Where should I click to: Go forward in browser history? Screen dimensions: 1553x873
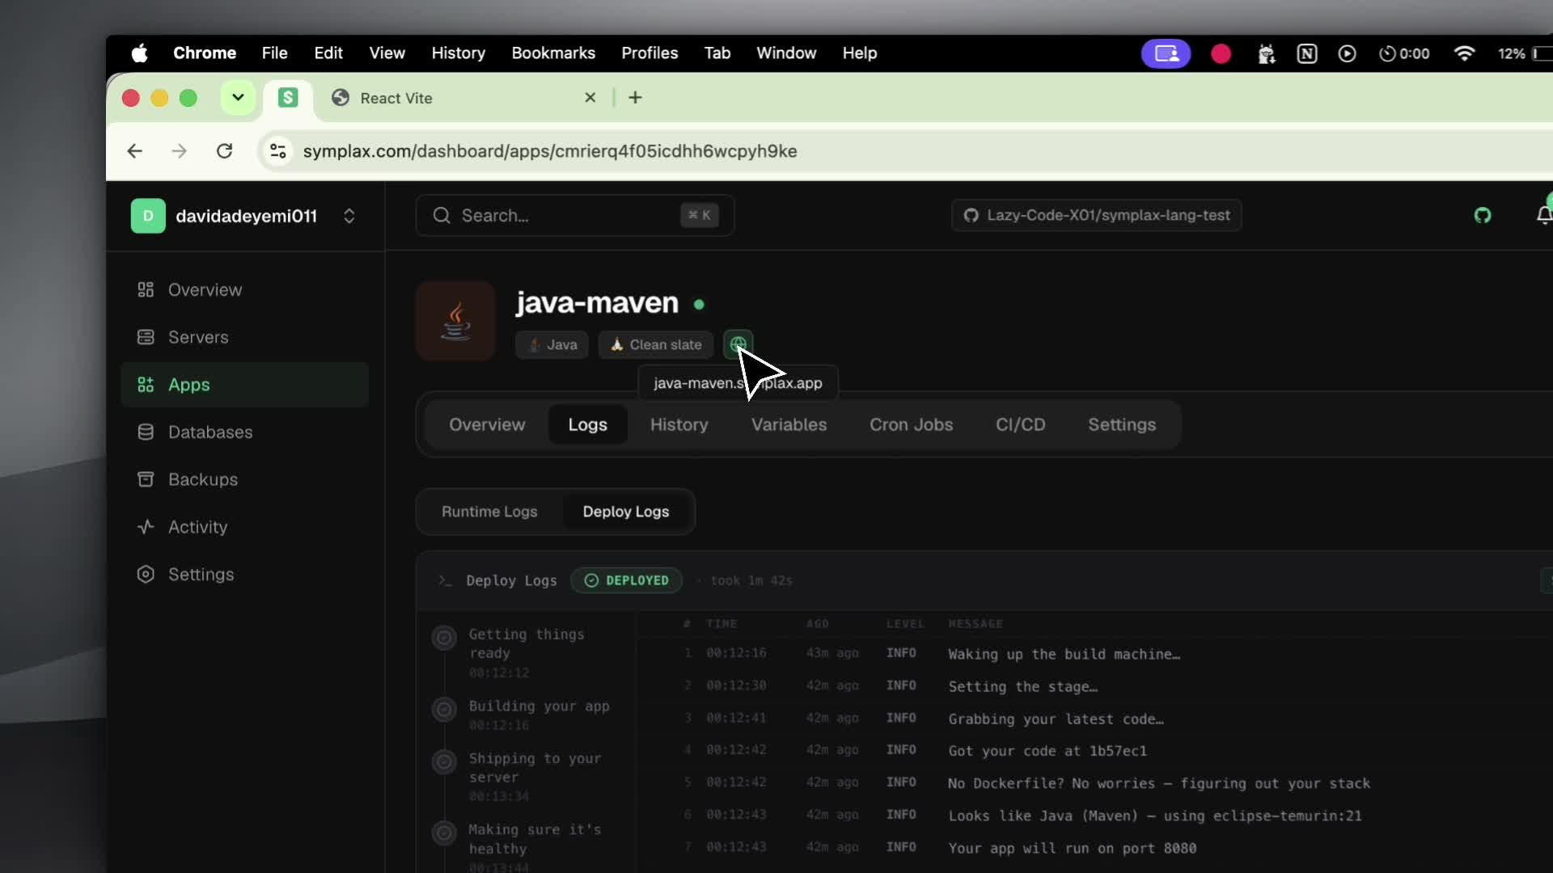(x=180, y=151)
